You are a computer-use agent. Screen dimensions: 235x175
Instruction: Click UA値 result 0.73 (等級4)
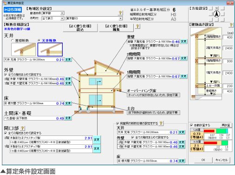[x=197, y=135]
